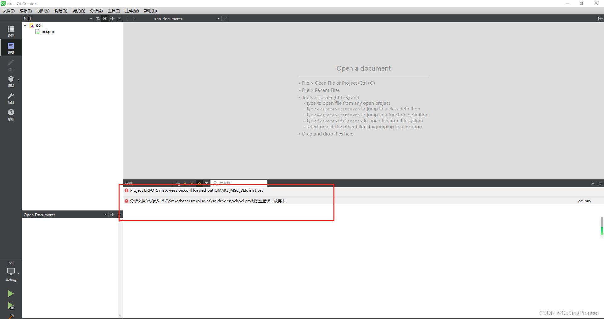Click the green Run button

(11, 293)
